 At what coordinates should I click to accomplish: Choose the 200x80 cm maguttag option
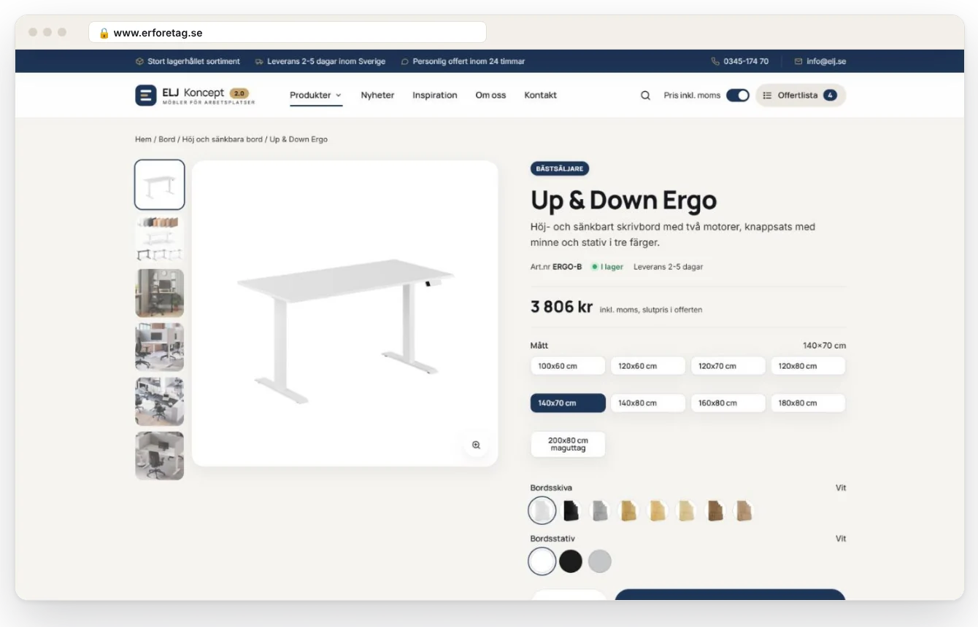[x=568, y=445]
